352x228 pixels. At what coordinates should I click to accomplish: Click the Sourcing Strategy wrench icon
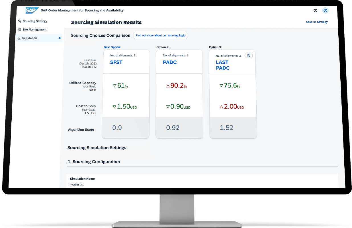[x=19, y=21]
